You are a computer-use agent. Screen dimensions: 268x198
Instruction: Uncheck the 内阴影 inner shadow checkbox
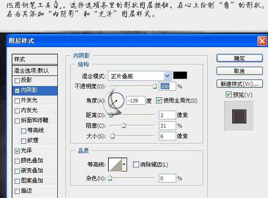tap(17, 91)
